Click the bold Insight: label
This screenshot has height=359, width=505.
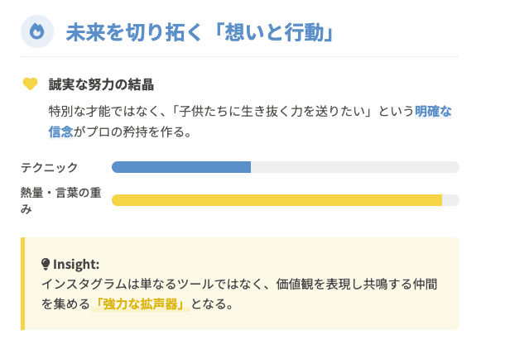coord(76,264)
